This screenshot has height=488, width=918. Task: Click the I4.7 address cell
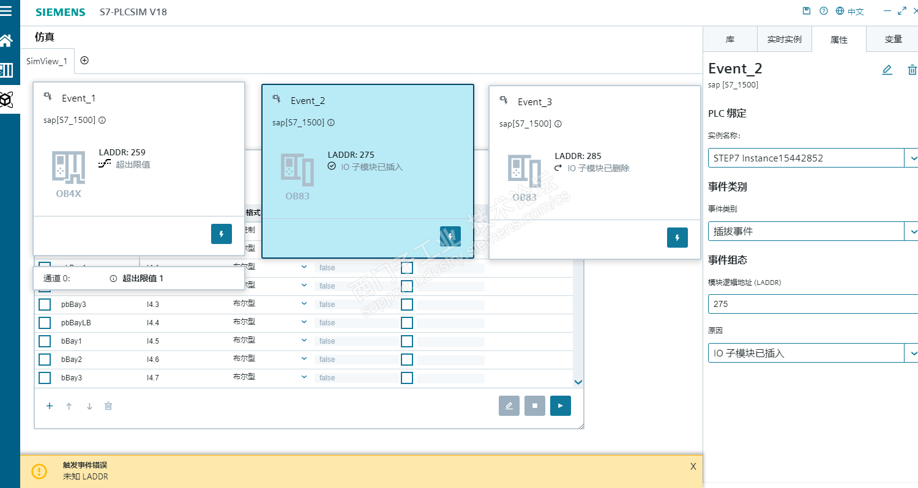[x=153, y=378]
